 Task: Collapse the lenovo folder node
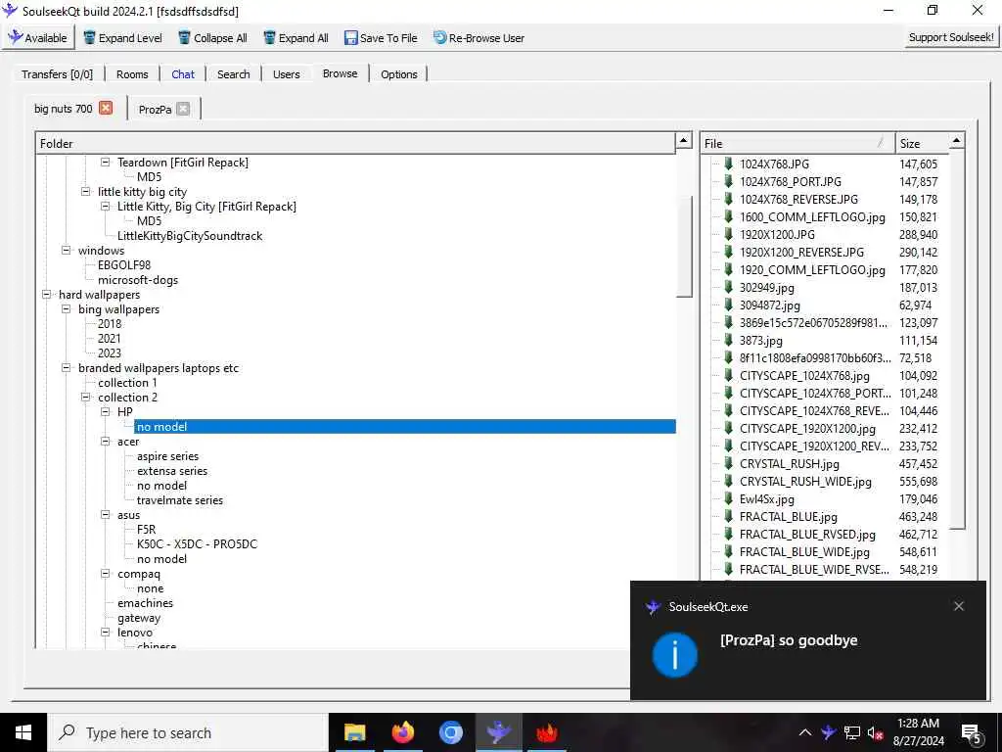tap(106, 634)
